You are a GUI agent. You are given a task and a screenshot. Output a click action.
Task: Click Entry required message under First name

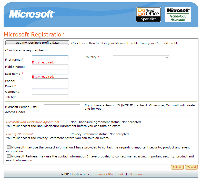coord(43,62)
